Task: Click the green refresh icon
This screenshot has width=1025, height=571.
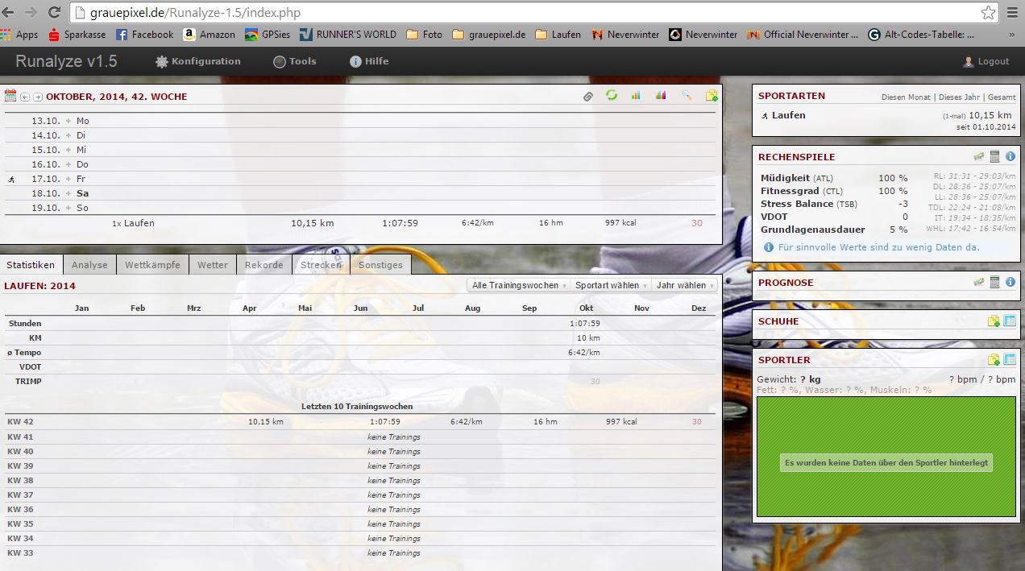Action: point(612,96)
